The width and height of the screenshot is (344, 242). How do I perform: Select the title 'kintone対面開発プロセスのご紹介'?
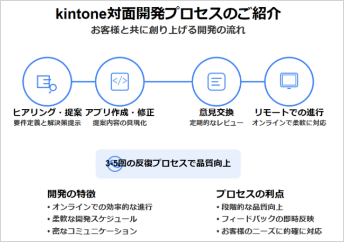point(168,14)
